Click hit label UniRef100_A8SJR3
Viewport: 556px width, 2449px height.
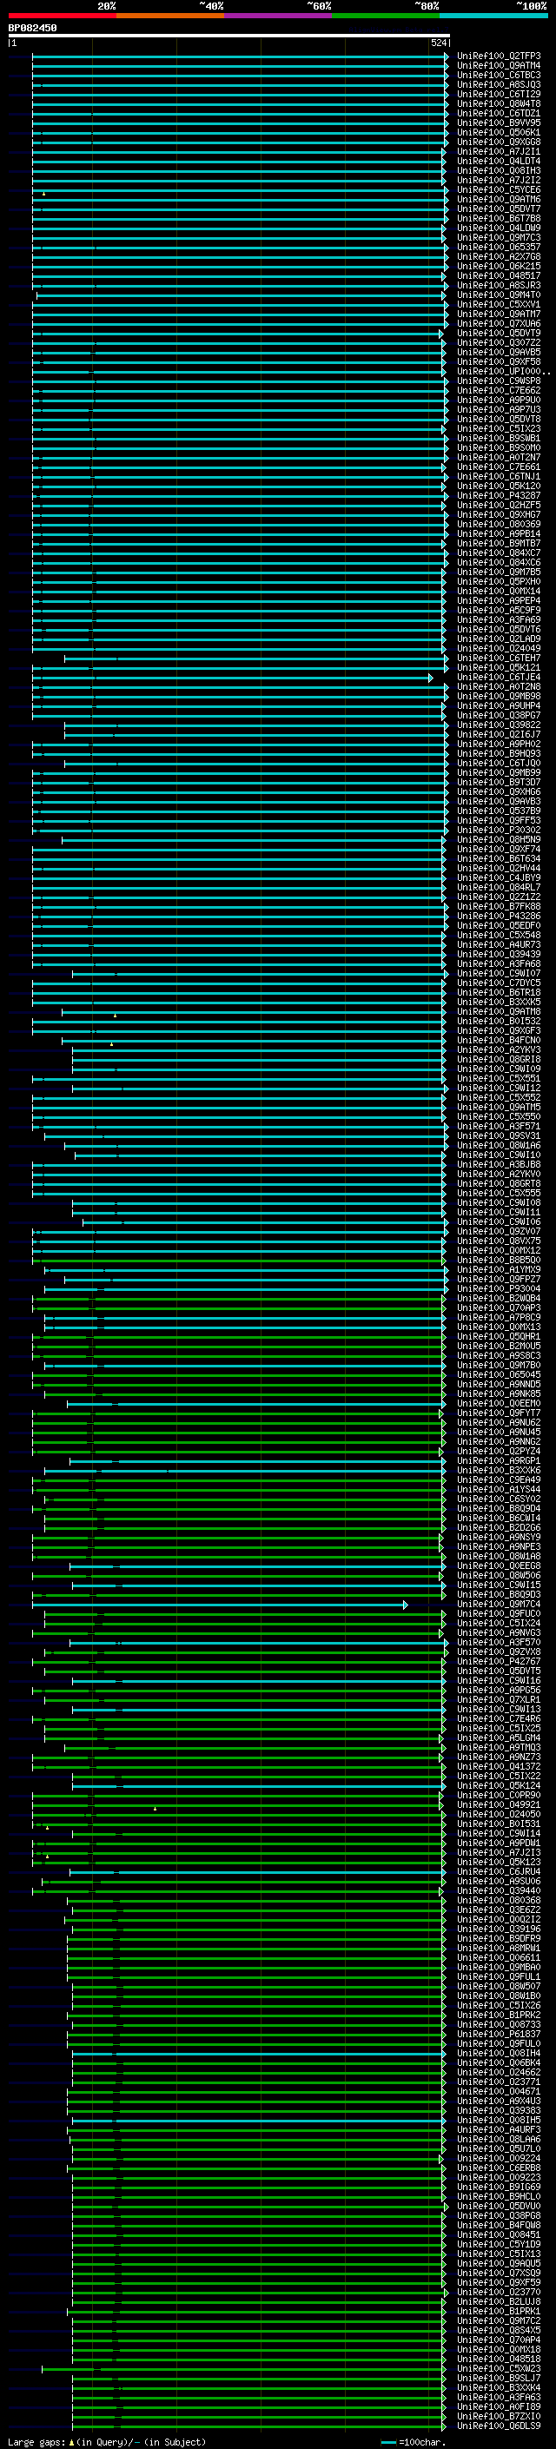499,285
